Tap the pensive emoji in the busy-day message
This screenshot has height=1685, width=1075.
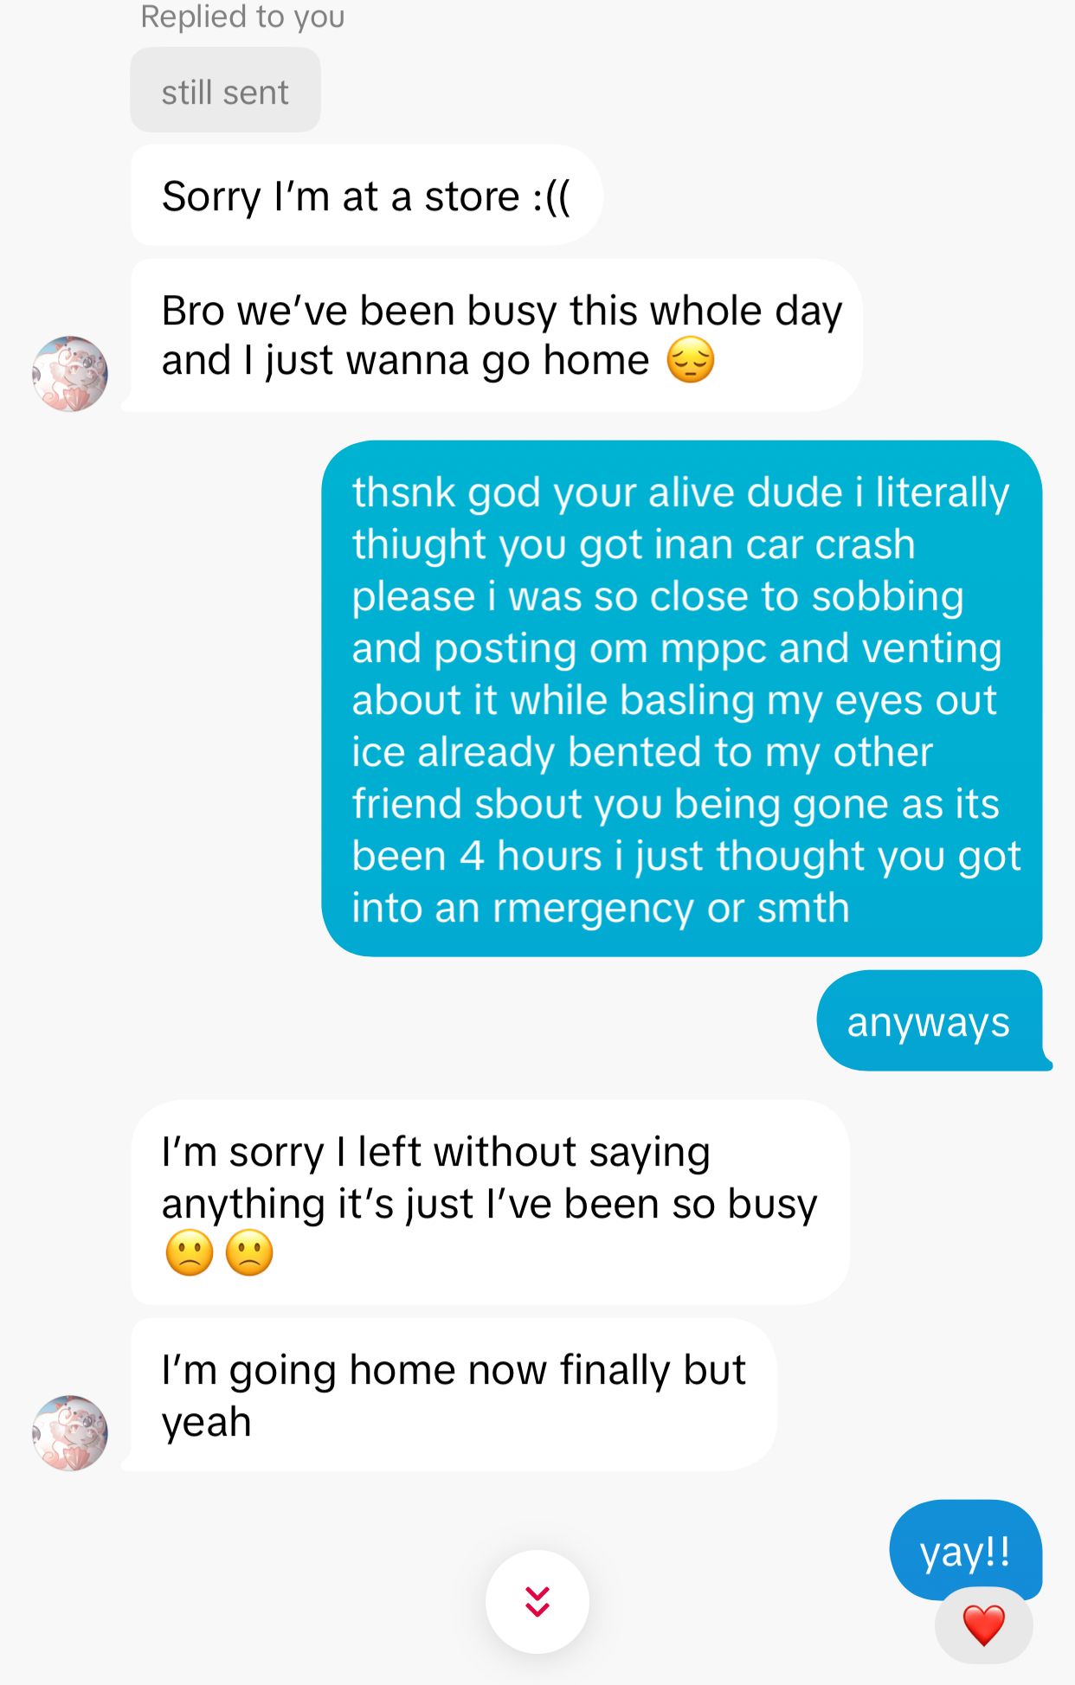690,360
